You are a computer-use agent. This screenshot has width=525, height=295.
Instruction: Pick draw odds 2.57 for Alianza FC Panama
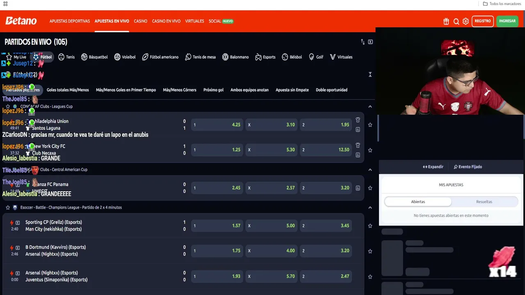pos(272,188)
